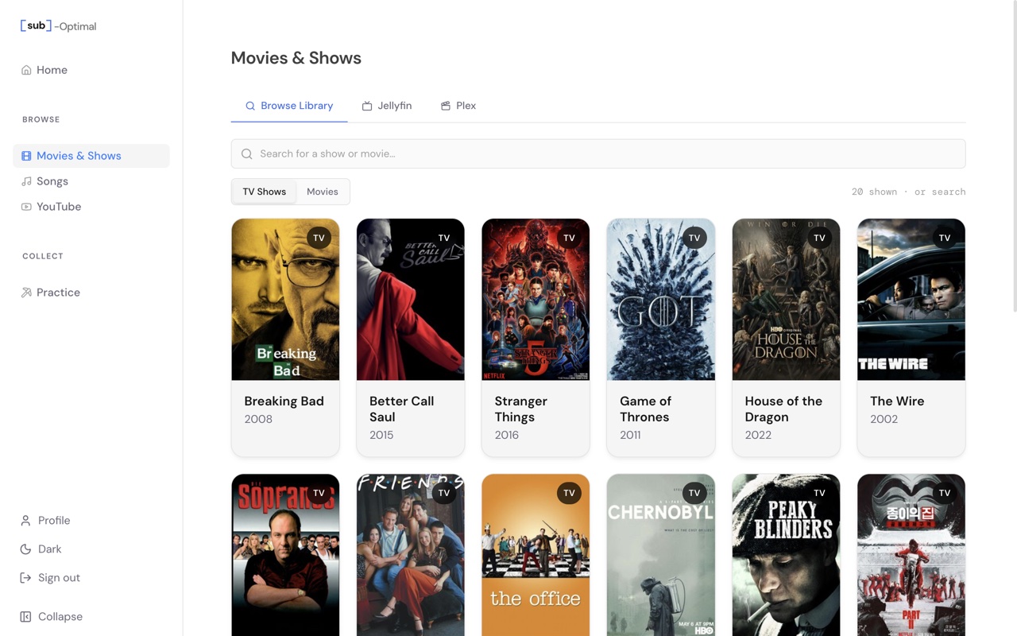Click the sub-Optimal logo
Screen dimensions: 1017x636
pyautogui.click(x=58, y=26)
